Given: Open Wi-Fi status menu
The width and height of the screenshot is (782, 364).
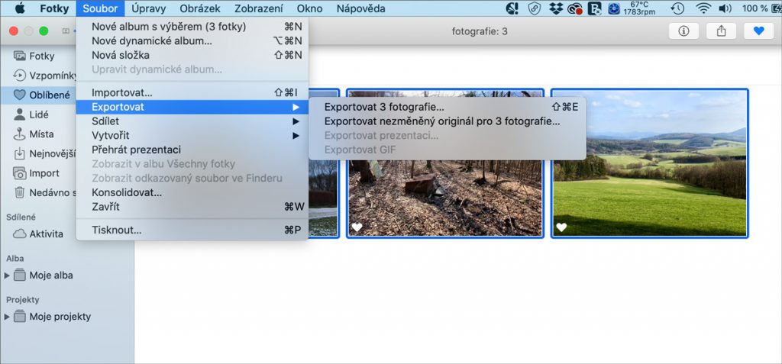Looking at the screenshot, I should pos(703,9).
